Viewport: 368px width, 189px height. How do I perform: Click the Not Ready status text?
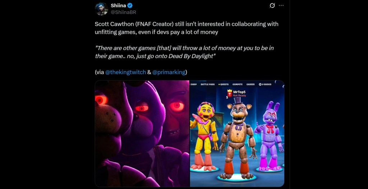[239, 96]
